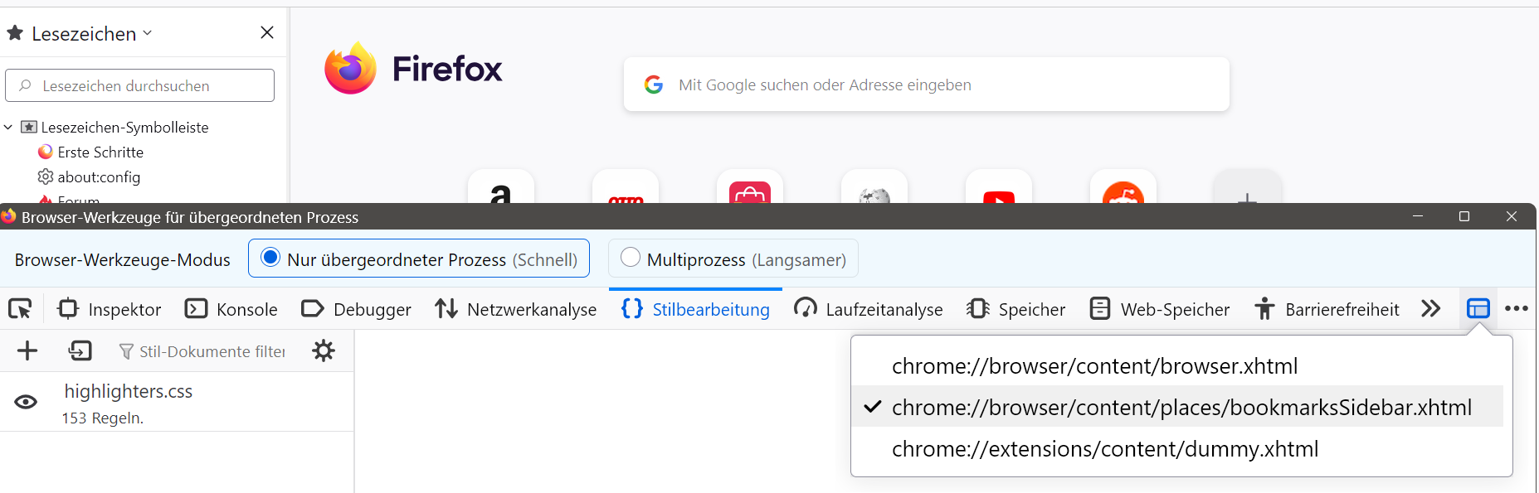This screenshot has width=1539, height=493.
Task: Click the import style sheet icon
Action: 80,351
